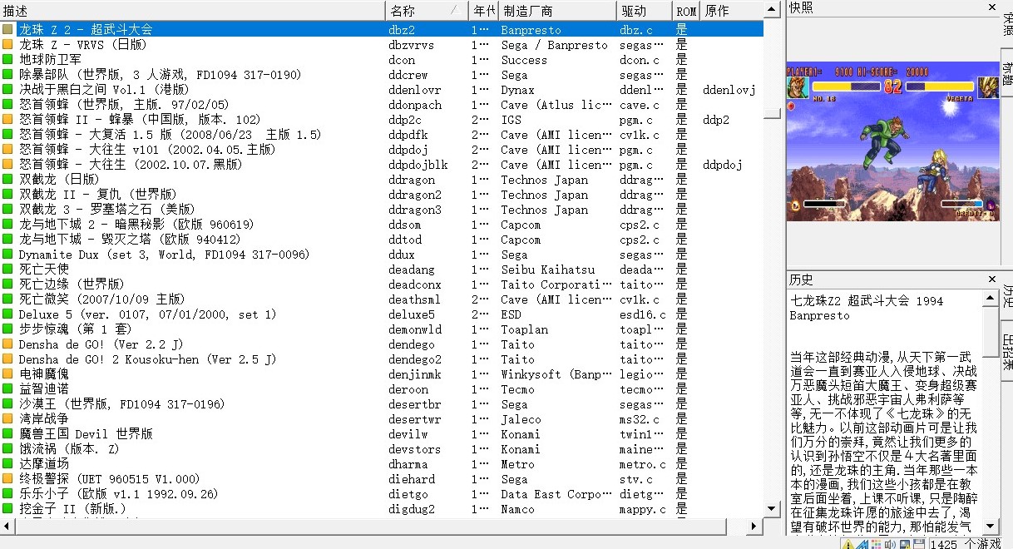Click the yellow warning triangle in status bar
Viewport: 1013px width, 549px height.
(848, 544)
